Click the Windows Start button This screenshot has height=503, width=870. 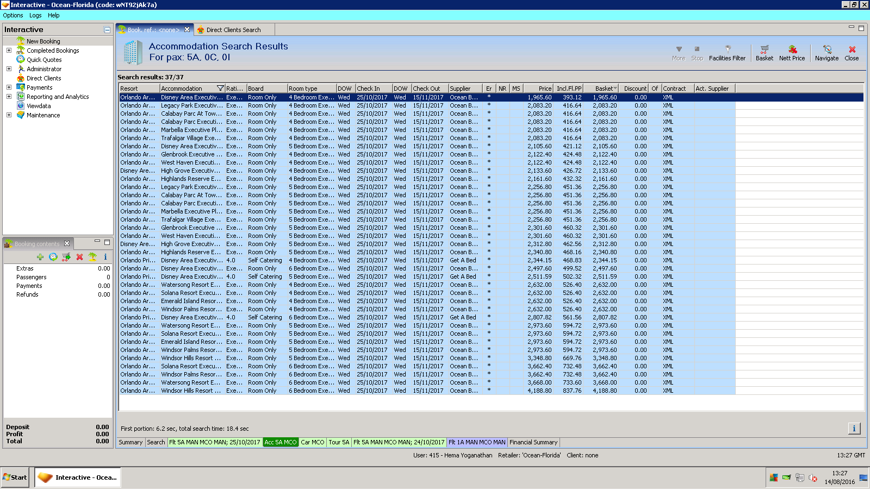tap(15, 477)
